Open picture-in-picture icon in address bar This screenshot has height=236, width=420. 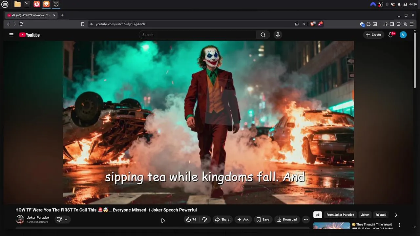click(297, 24)
